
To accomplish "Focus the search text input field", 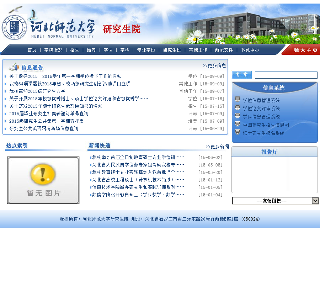I will pyautogui.click(x=286, y=75).
